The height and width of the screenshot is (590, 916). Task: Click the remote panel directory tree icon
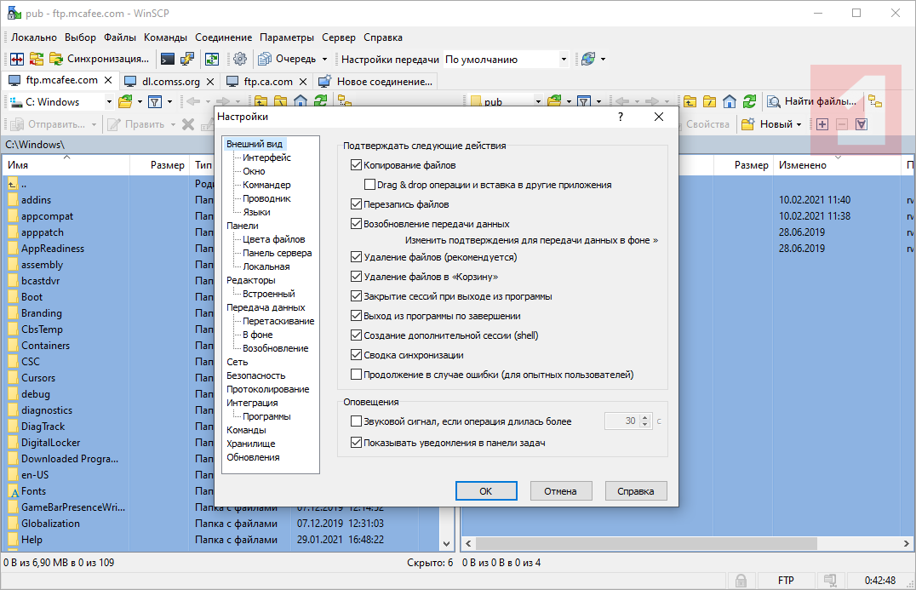click(875, 101)
